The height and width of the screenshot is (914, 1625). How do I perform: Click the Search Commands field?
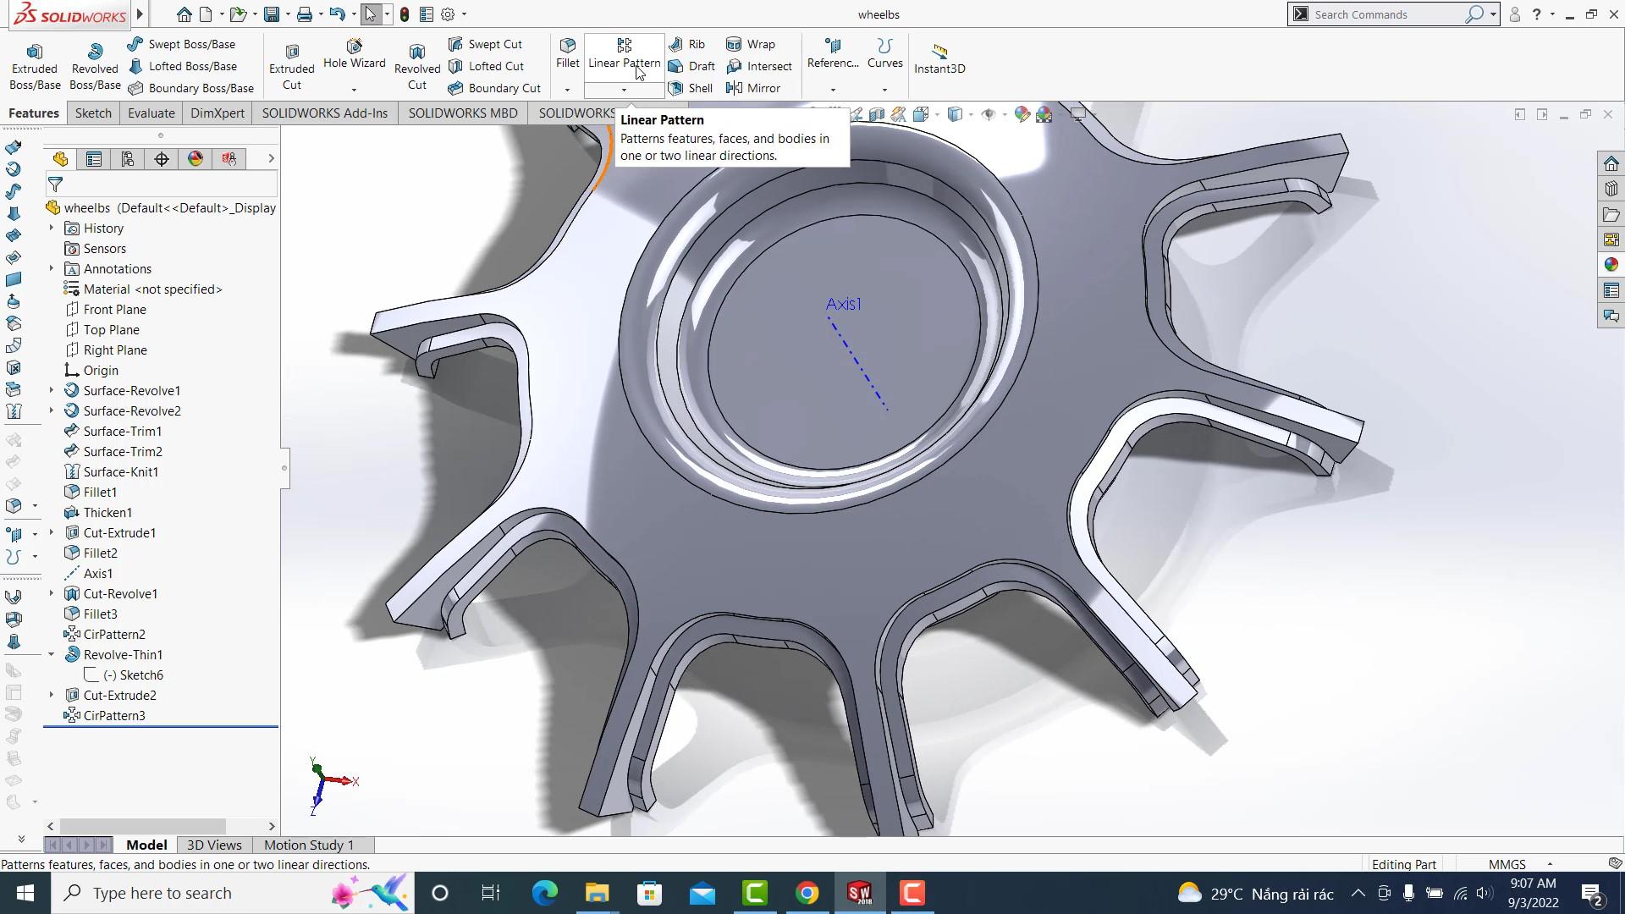(1388, 14)
